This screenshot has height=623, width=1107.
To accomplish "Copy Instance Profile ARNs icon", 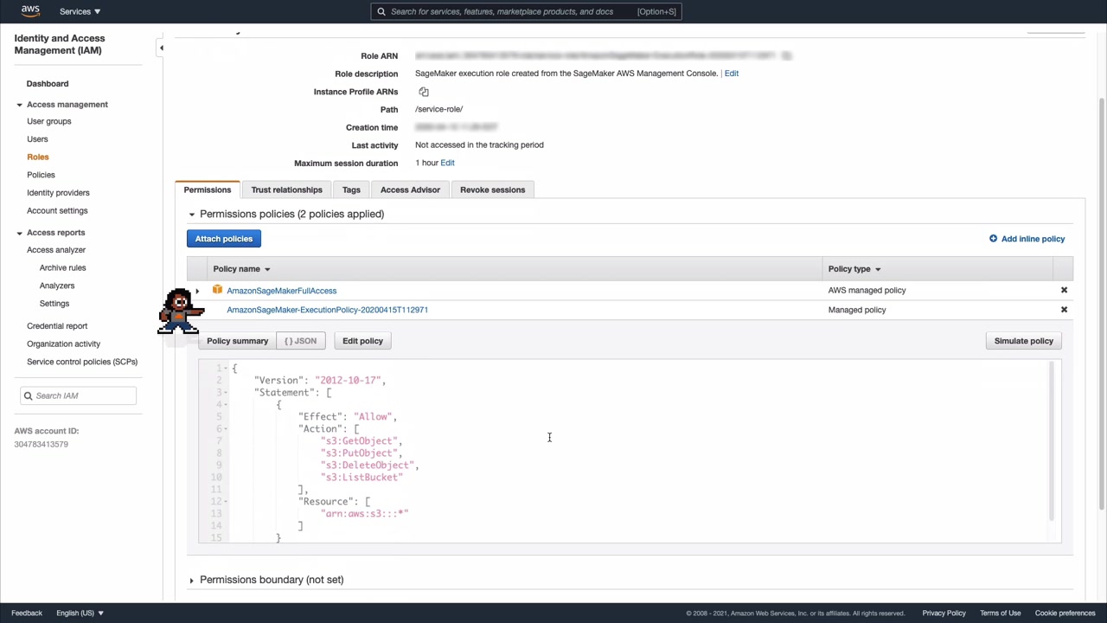I will [424, 92].
